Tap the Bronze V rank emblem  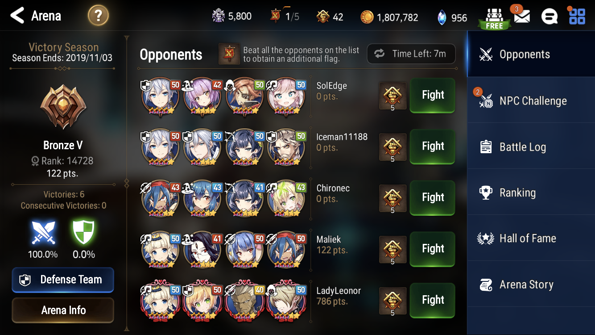[63, 107]
